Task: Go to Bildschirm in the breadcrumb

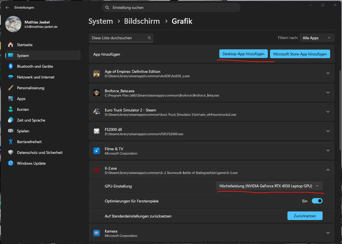Action: pos(142,21)
